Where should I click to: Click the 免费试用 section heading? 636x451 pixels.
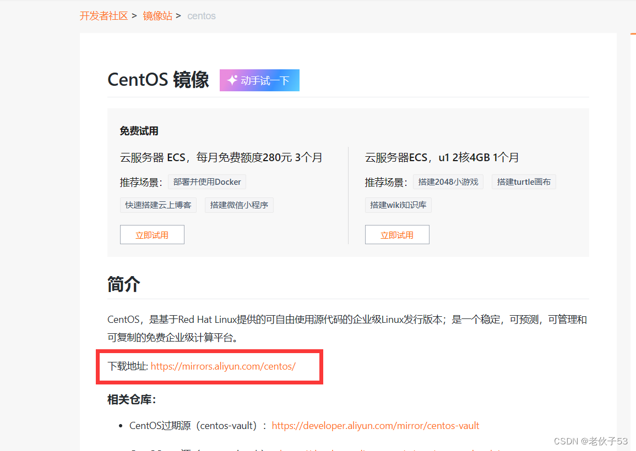(x=138, y=131)
